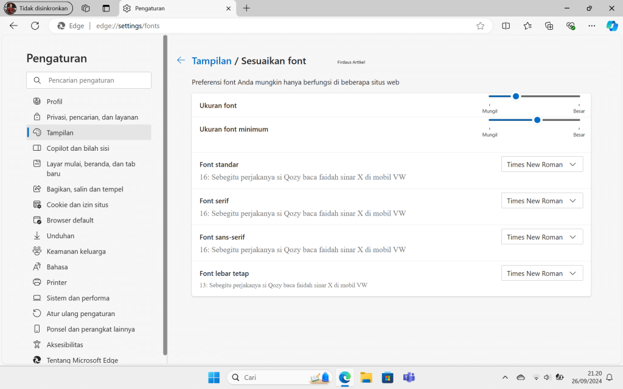Viewport: 623px width, 389px height.
Task: Click the Aksesibilitas settings icon
Action: (37, 345)
